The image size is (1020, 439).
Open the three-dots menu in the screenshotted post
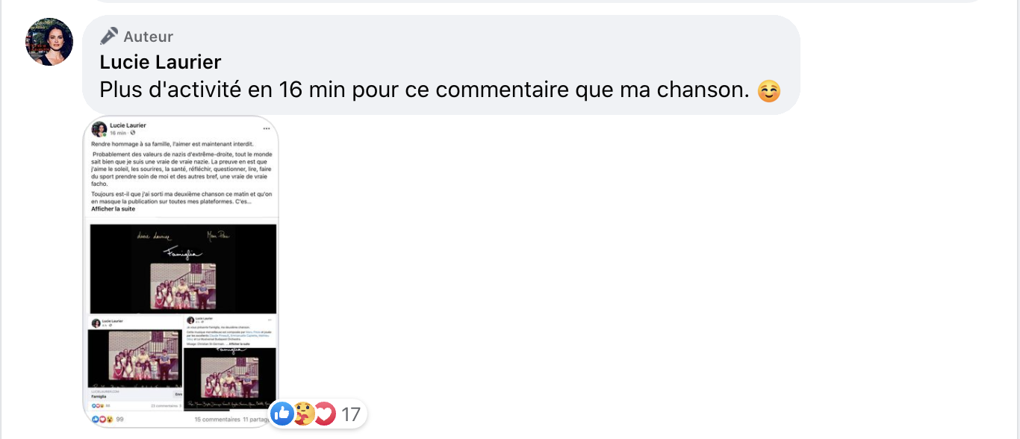tap(266, 128)
